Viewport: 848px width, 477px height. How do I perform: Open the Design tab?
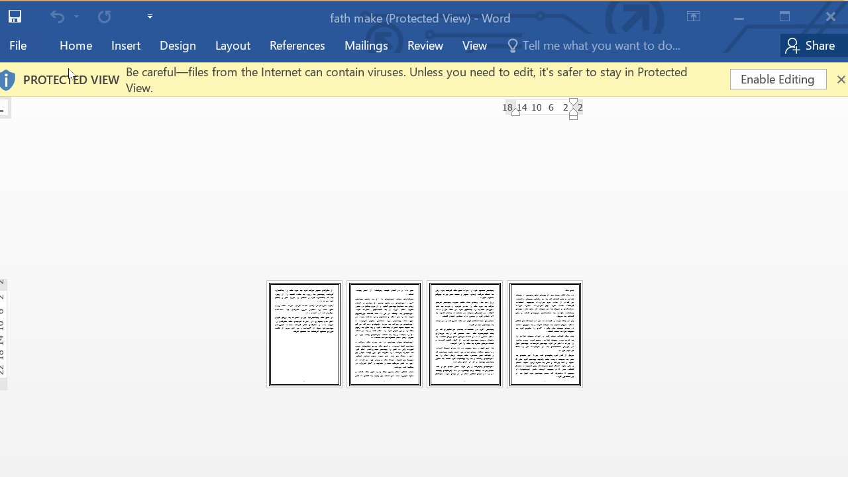click(178, 46)
